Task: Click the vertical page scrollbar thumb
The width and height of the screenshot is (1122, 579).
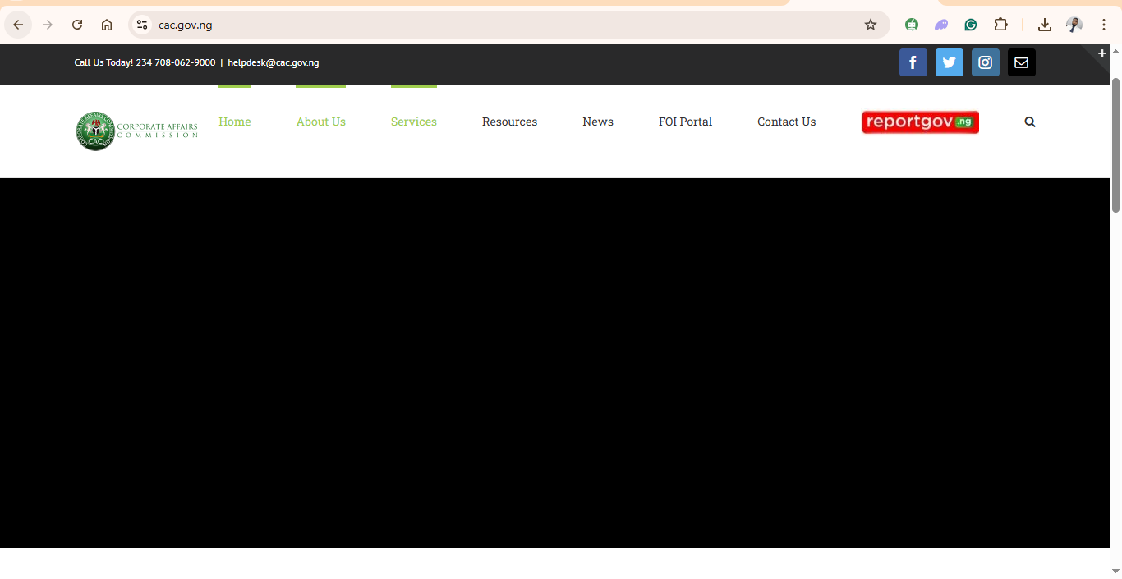Action: (1115, 144)
